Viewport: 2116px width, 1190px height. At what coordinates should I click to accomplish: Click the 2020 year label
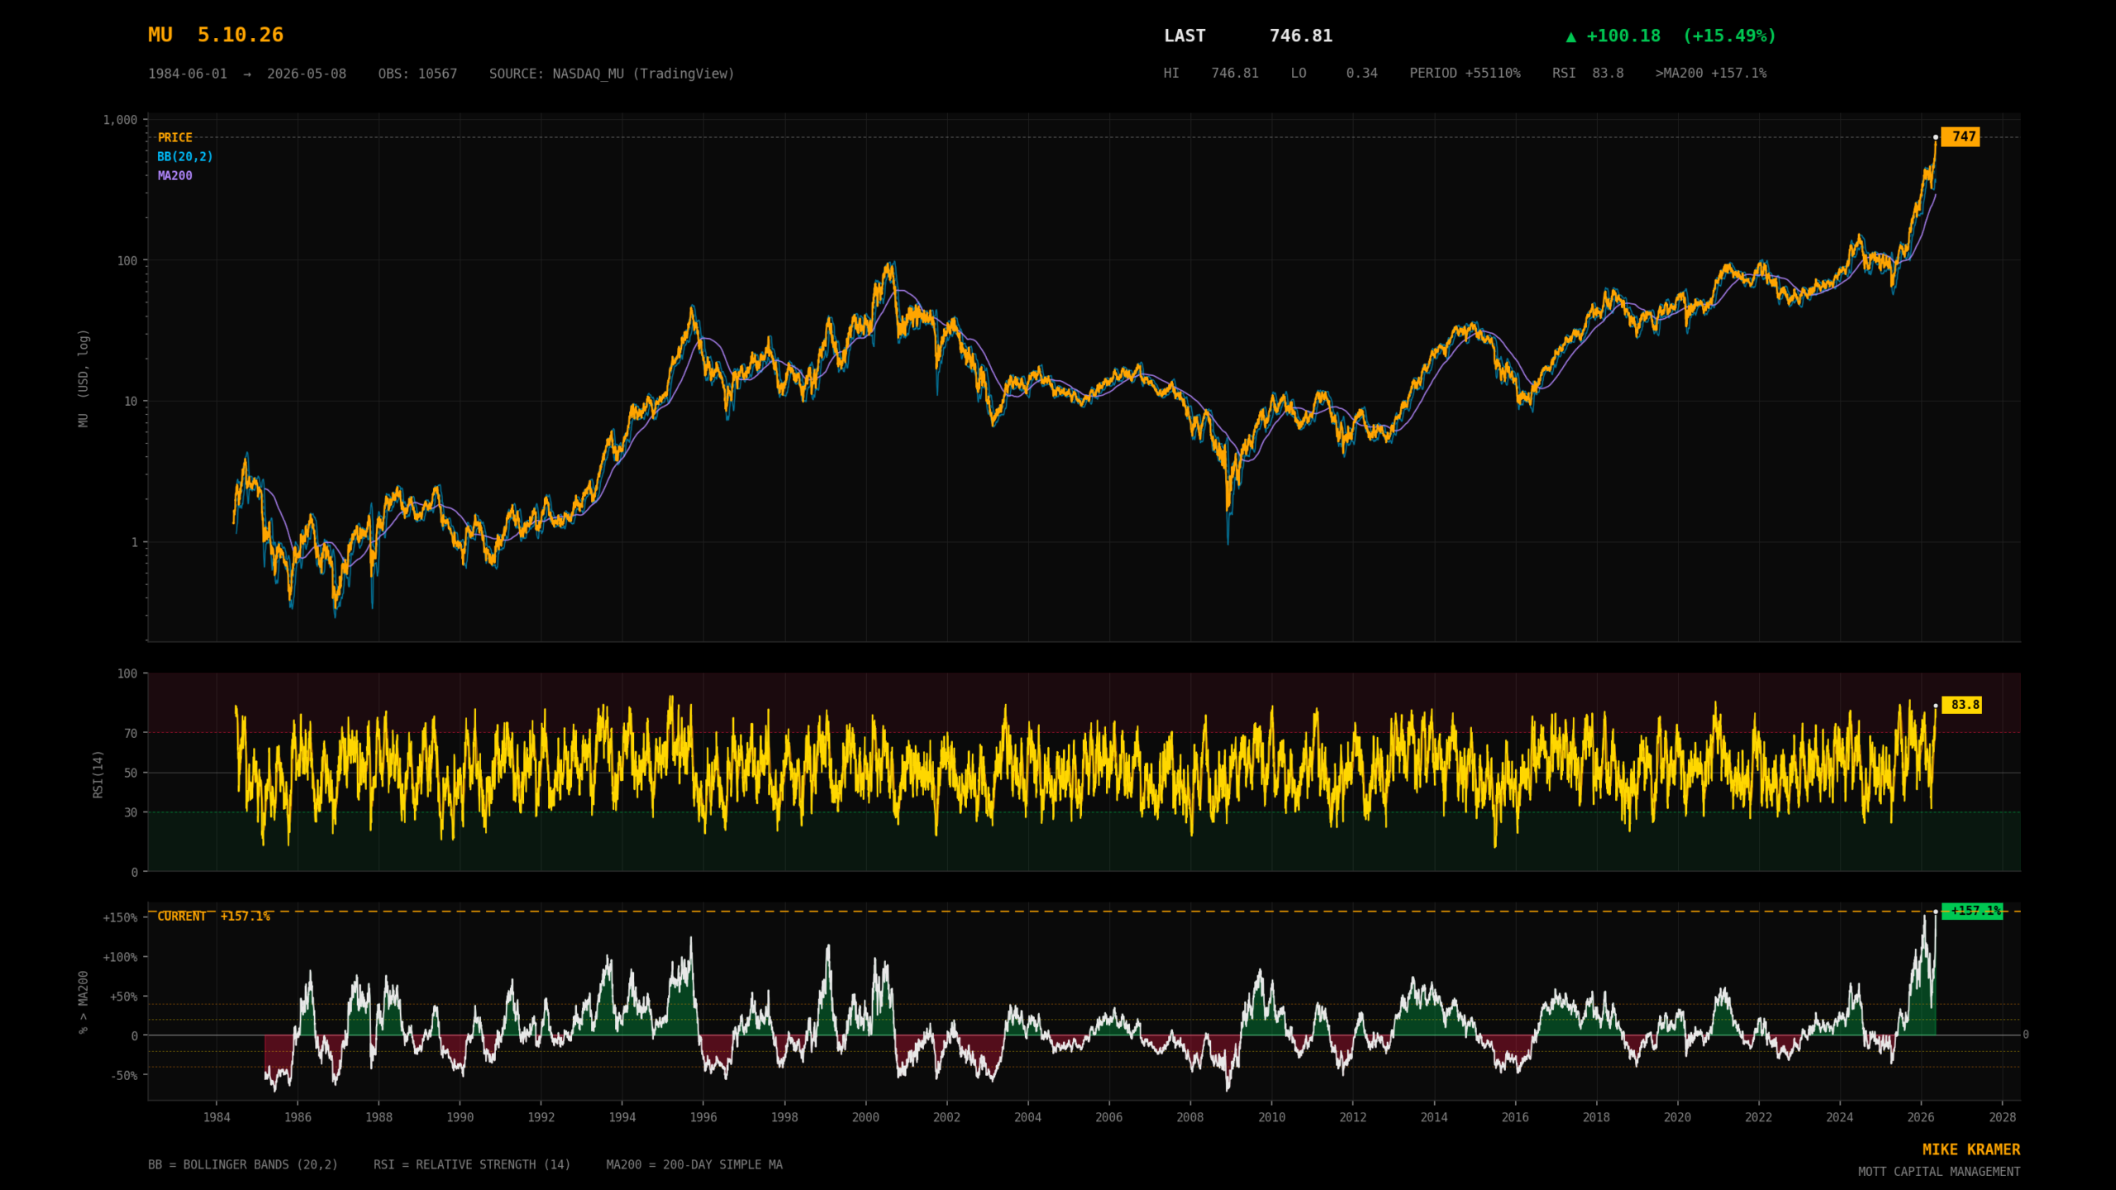pyautogui.click(x=1677, y=1117)
